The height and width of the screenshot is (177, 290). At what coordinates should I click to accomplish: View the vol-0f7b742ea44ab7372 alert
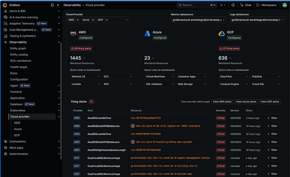coord(272,118)
